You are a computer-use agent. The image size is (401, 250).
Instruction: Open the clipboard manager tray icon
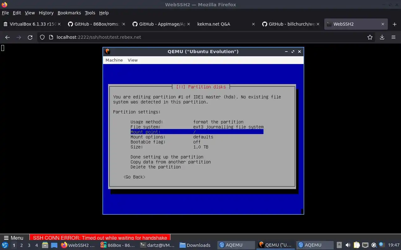(x=357, y=245)
